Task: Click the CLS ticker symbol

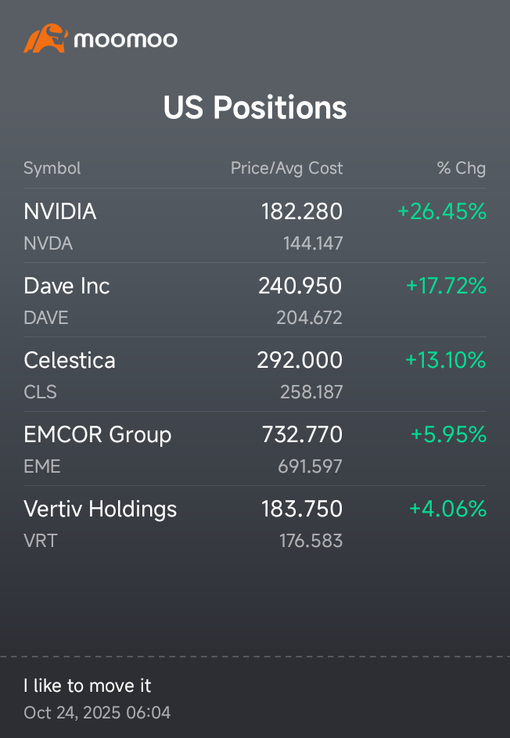Action: [40, 392]
